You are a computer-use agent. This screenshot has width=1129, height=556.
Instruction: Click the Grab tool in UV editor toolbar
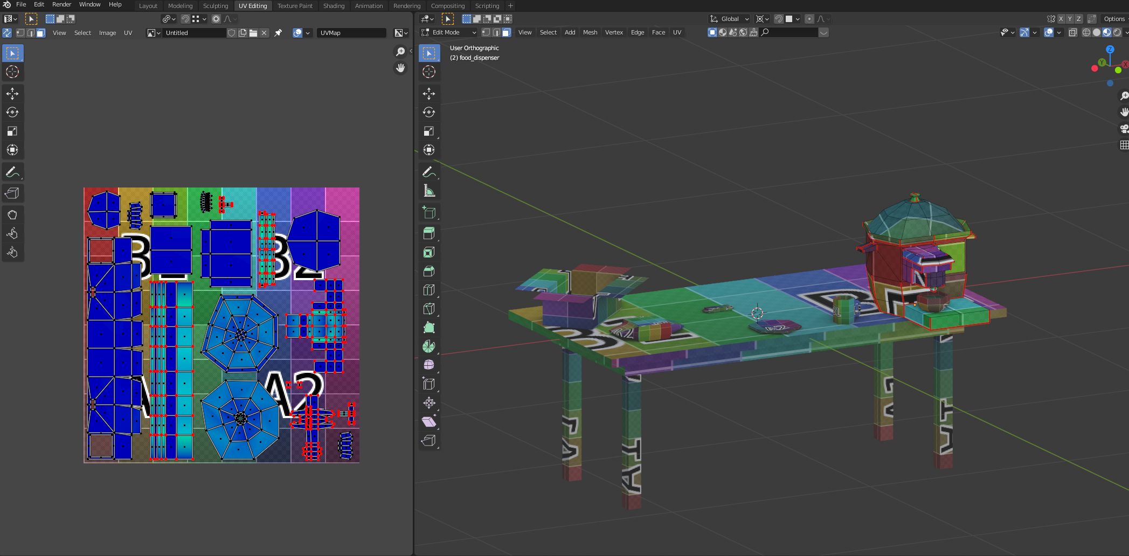pyautogui.click(x=12, y=215)
